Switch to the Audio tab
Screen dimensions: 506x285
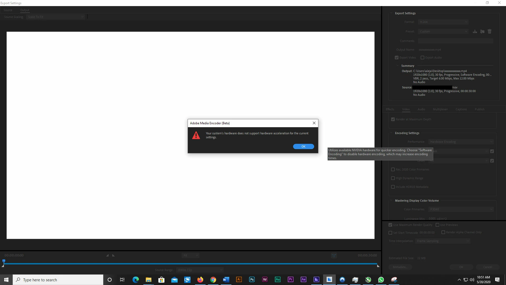click(x=421, y=109)
